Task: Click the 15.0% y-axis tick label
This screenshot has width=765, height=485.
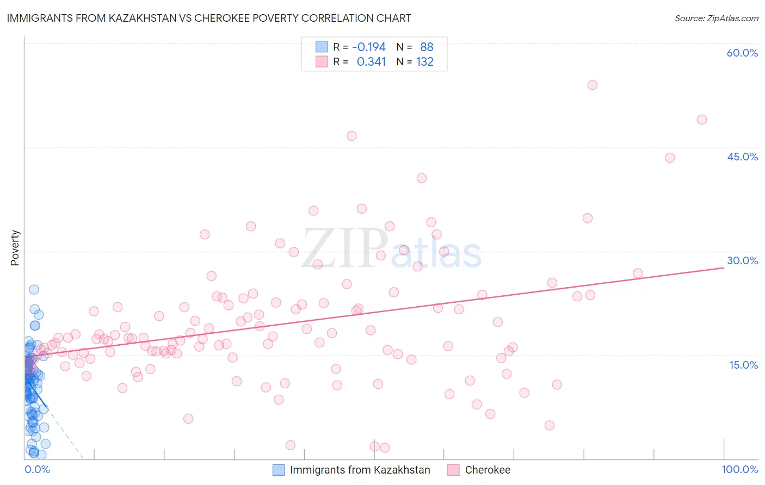Action: tap(743, 365)
